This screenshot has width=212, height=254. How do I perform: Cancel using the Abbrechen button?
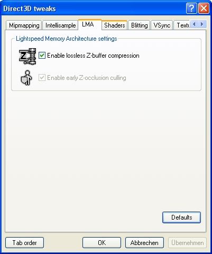(x=144, y=243)
